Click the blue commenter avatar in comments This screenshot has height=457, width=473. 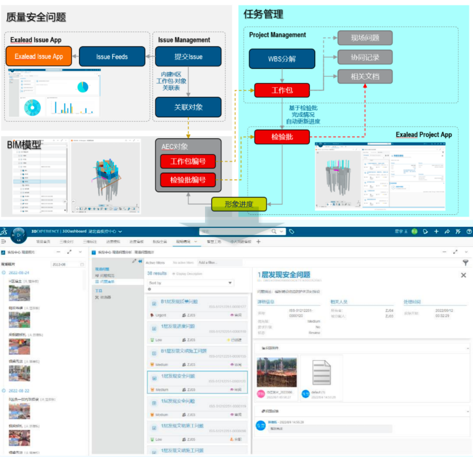point(261,425)
